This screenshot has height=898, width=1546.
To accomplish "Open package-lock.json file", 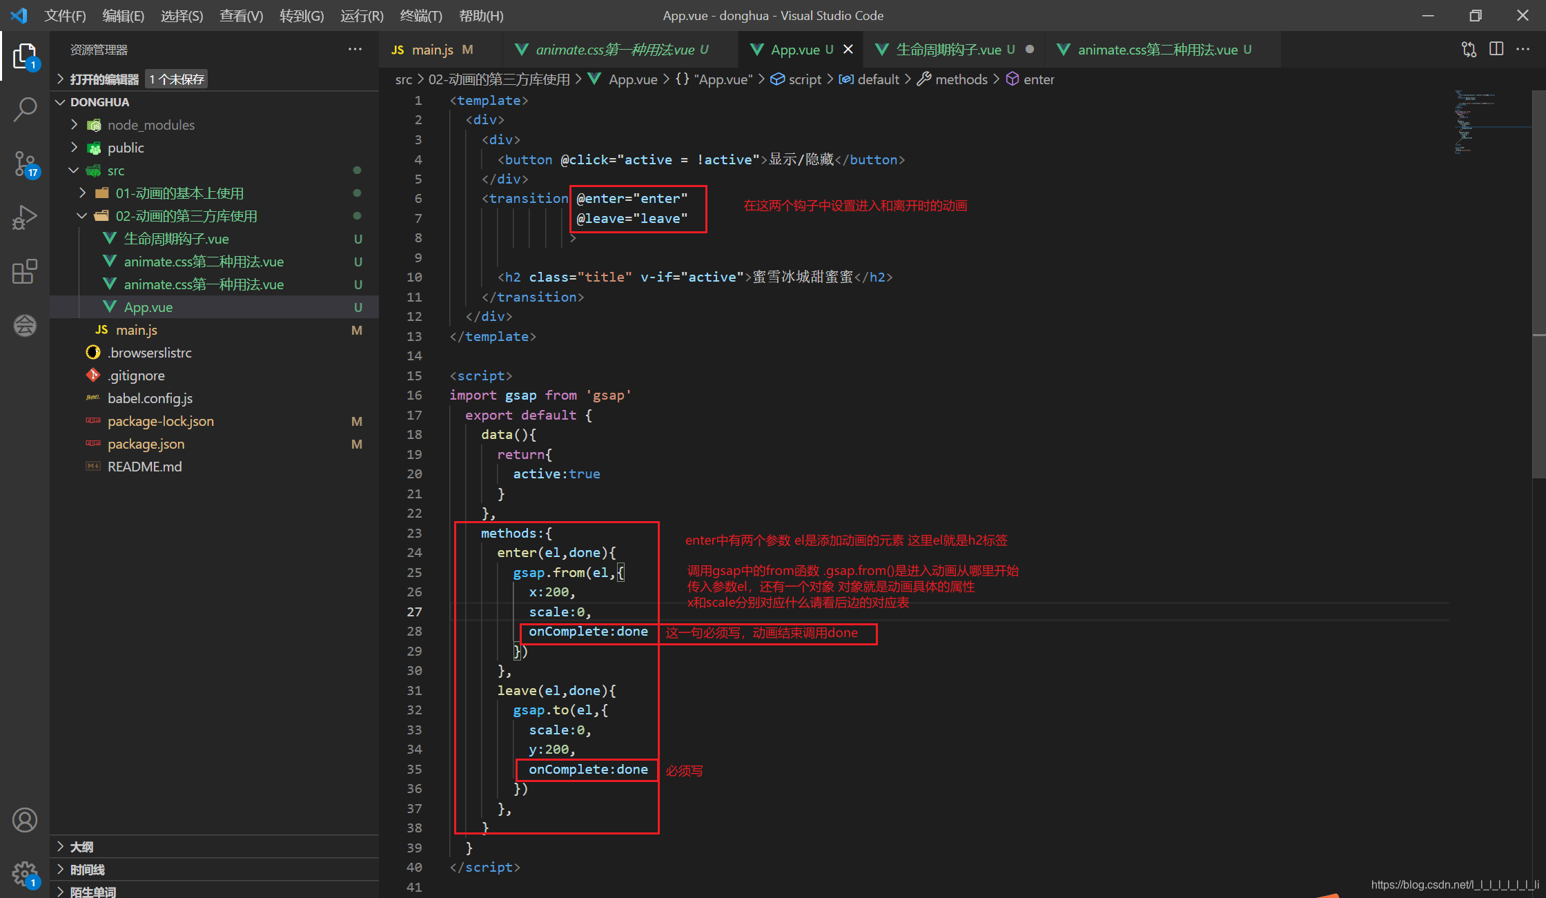I will (215, 420).
